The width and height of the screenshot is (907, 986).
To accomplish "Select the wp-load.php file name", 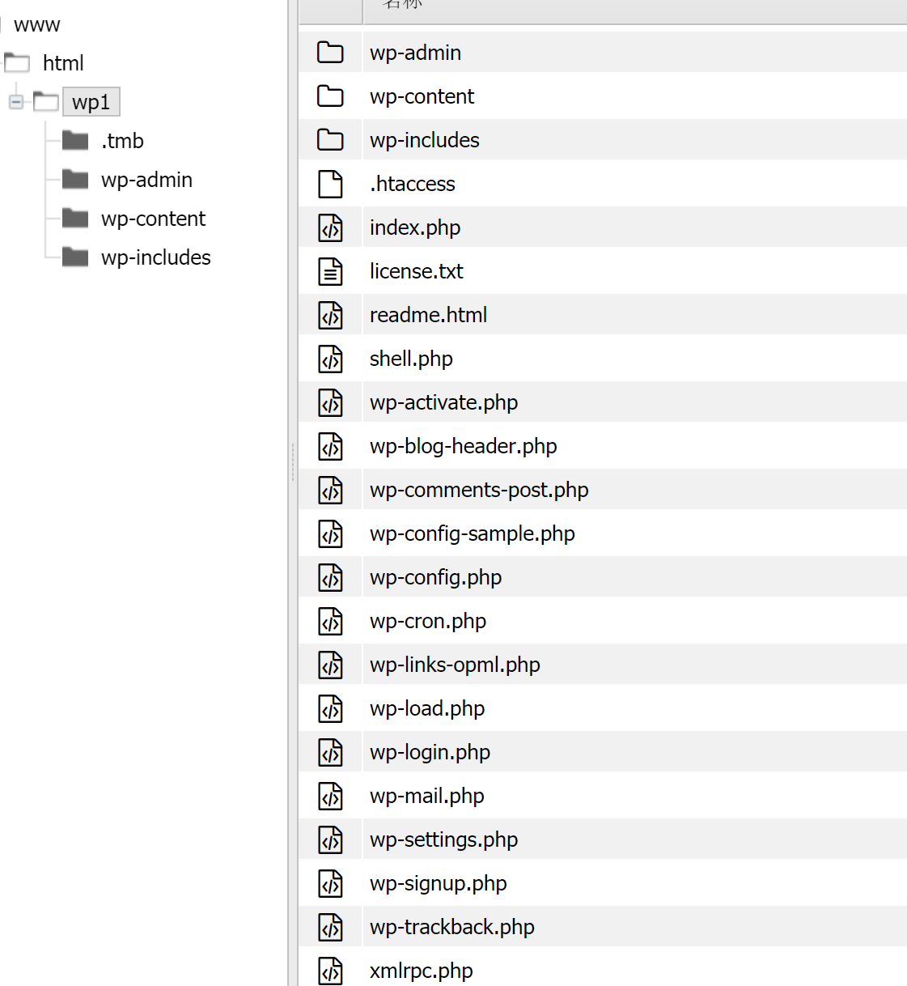I will [x=427, y=708].
